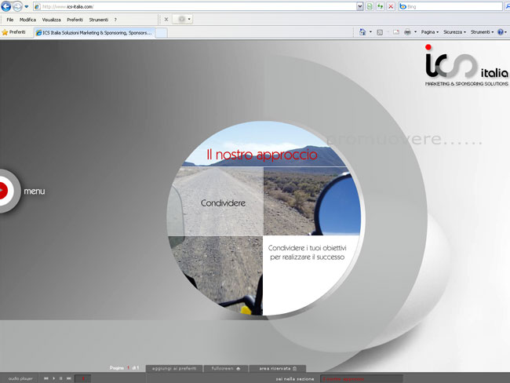This screenshot has width=510, height=383.
Task: Open the File menu
Action: (10, 20)
